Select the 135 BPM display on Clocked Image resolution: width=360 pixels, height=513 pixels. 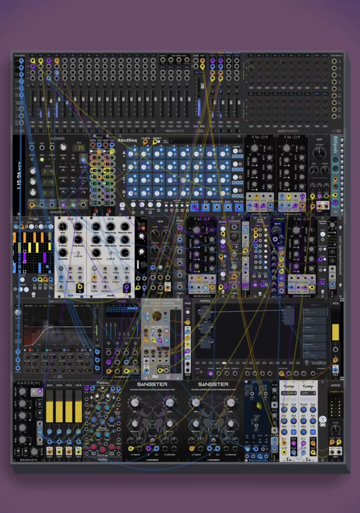click(79, 148)
